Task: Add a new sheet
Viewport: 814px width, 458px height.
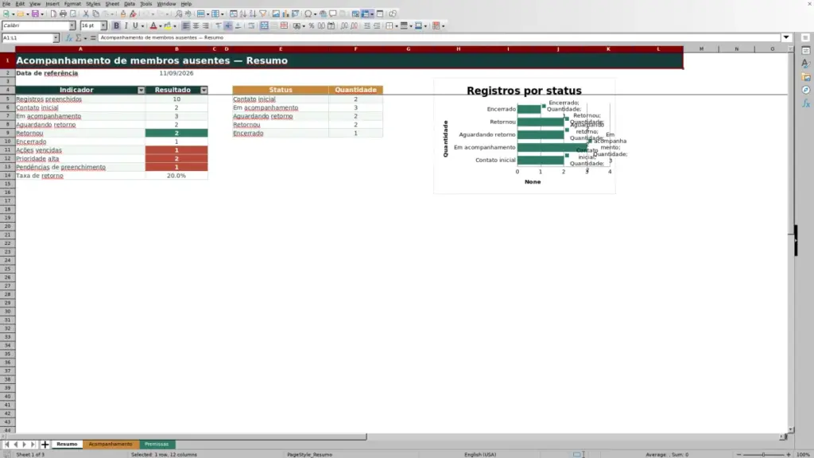Action: click(45, 444)
